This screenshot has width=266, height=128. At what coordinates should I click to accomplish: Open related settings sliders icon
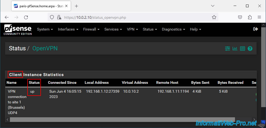227,49
